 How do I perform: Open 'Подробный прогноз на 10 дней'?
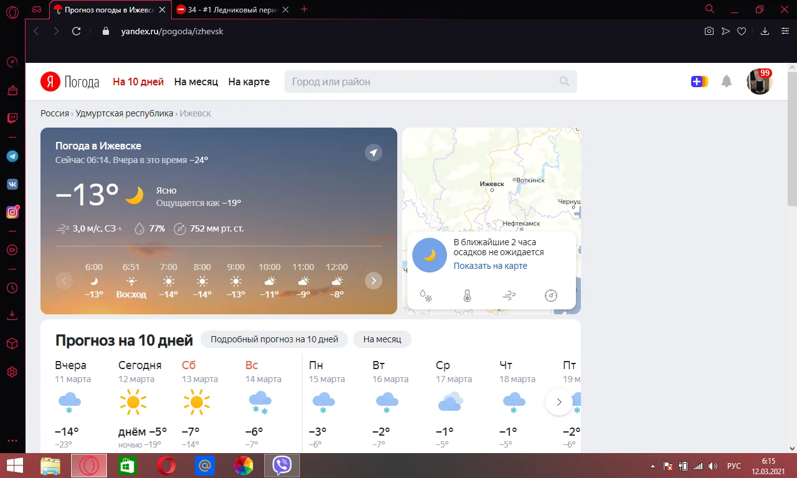tap(274, 339)
